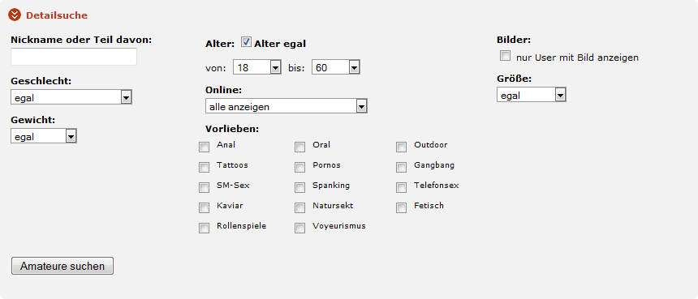The image size is (698, 299).
Task: Check the Pornos preference box
Action: (x=299, y=168)
